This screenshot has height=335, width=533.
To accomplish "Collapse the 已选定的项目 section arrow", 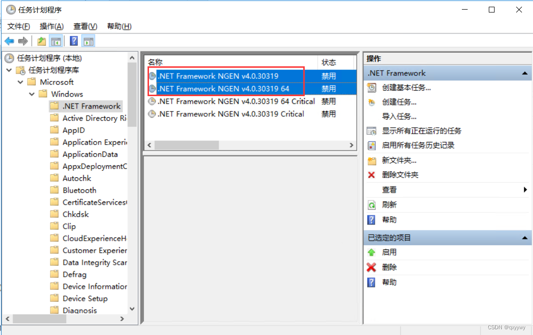I will point(524,238).
